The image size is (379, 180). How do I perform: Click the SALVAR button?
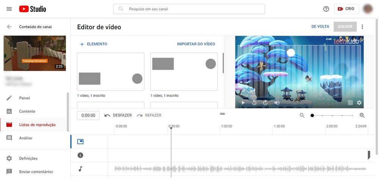tap(345, 27)
